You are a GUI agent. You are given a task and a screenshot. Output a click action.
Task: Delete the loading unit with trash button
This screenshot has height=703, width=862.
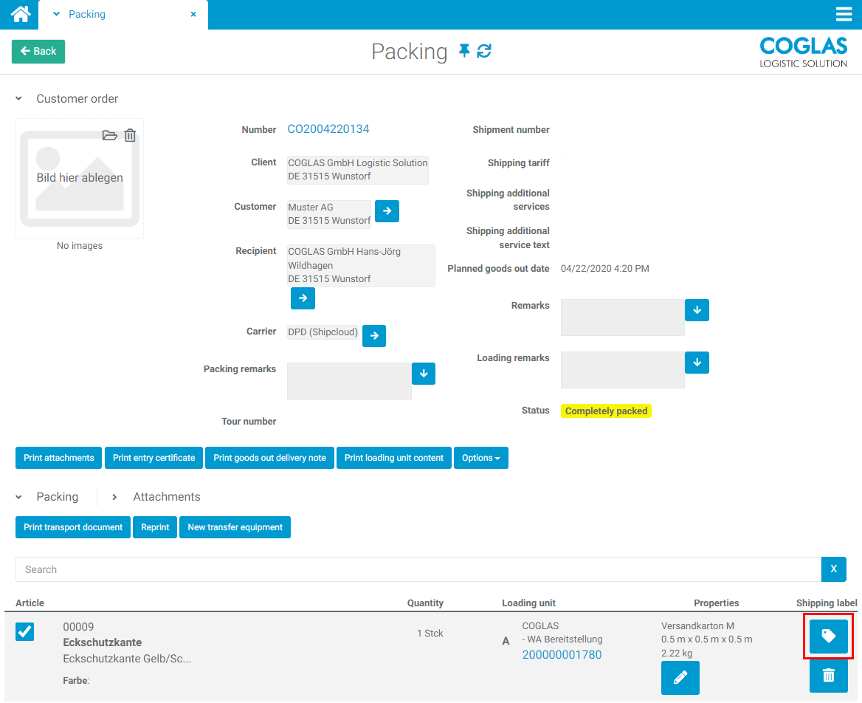[828, 676]
